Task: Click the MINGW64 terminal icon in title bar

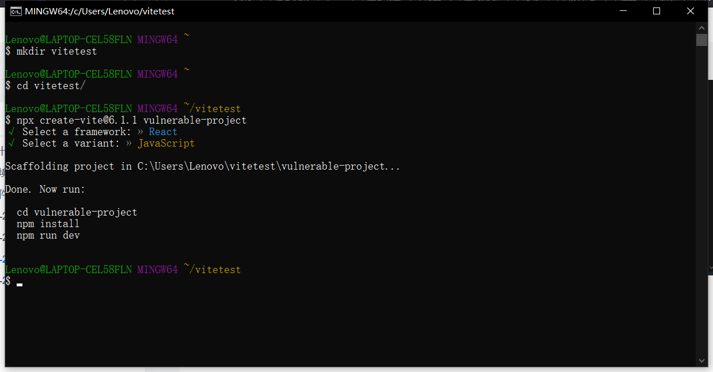Action: [16, 11]
